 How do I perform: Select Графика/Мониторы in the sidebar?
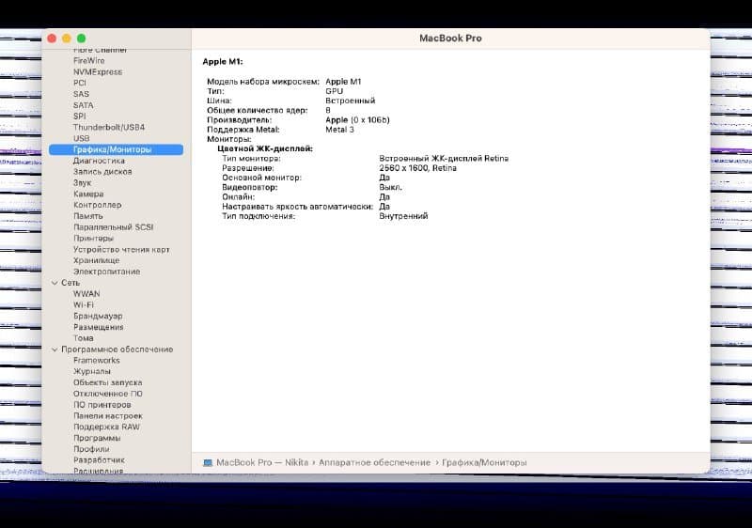coord(112,149)
